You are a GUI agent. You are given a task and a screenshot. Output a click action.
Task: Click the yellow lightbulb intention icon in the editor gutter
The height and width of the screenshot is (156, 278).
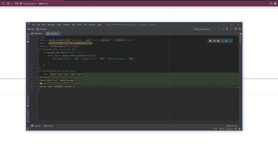pos(41,84)
